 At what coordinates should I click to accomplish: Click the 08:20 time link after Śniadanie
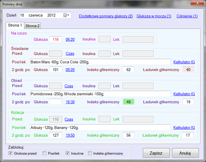(x=70, y=70)
